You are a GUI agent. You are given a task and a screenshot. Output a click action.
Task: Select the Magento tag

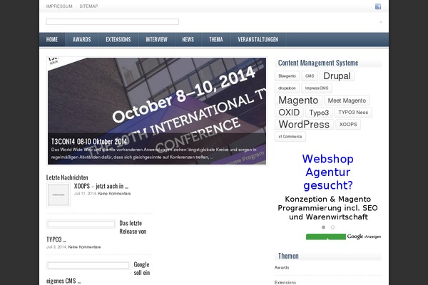pyautogui.click(x=298, y=100)
